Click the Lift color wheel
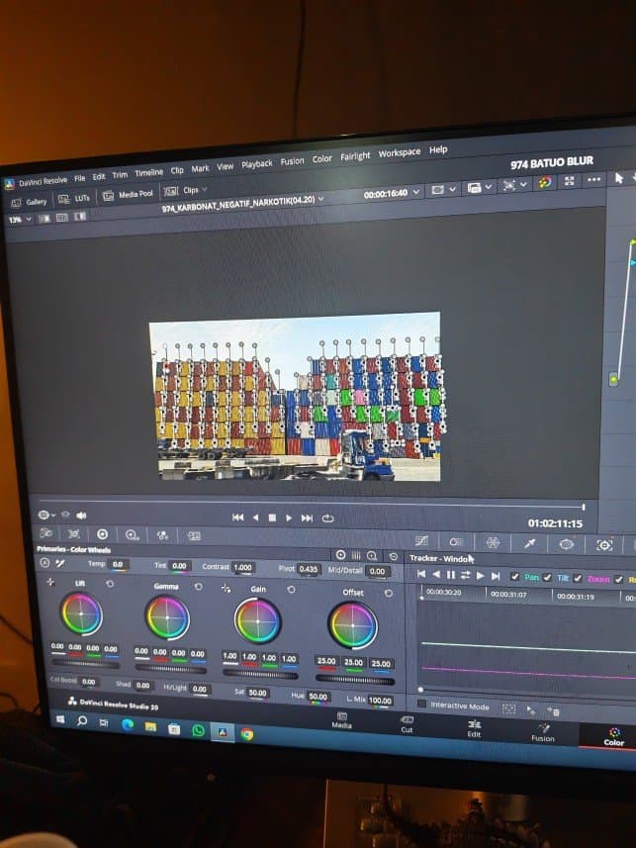The height and width of the screenshot is (848, 636). 82,613
